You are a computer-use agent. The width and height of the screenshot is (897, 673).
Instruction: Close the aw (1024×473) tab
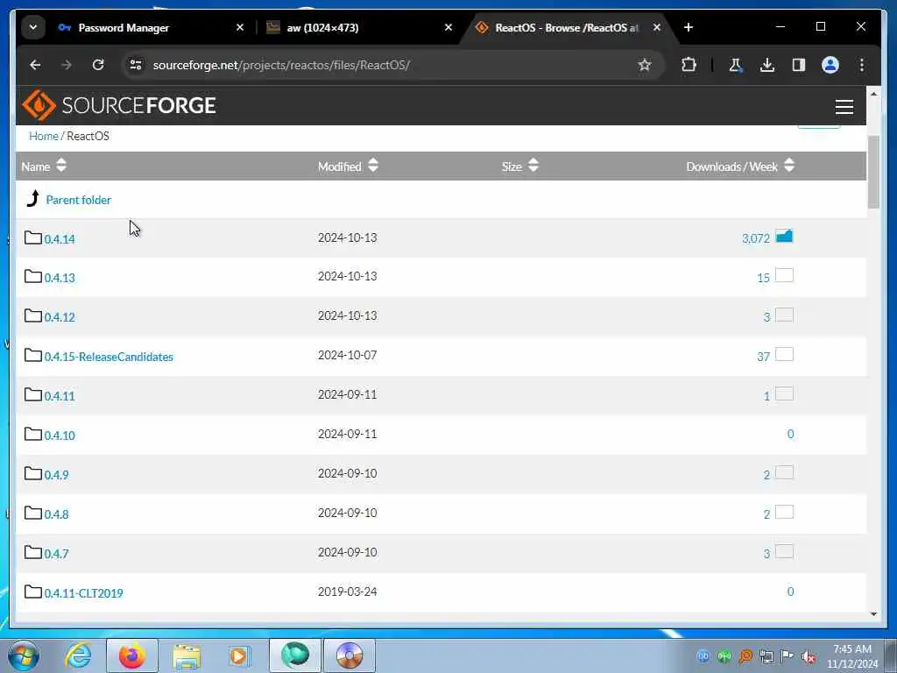(448, 27)
